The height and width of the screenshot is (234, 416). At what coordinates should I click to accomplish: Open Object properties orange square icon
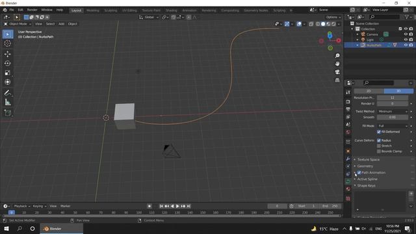point(348,151)
